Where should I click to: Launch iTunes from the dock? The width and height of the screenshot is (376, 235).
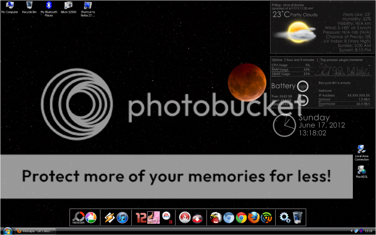(x=122, y=218)
